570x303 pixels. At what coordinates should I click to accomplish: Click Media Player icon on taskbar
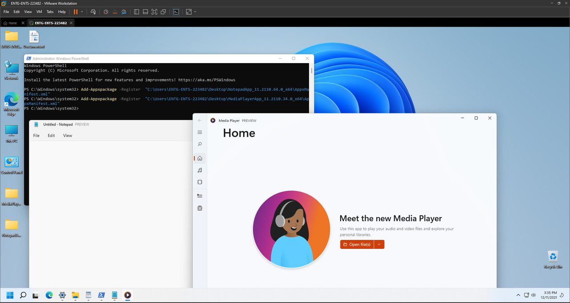click(x=128, y=295)
